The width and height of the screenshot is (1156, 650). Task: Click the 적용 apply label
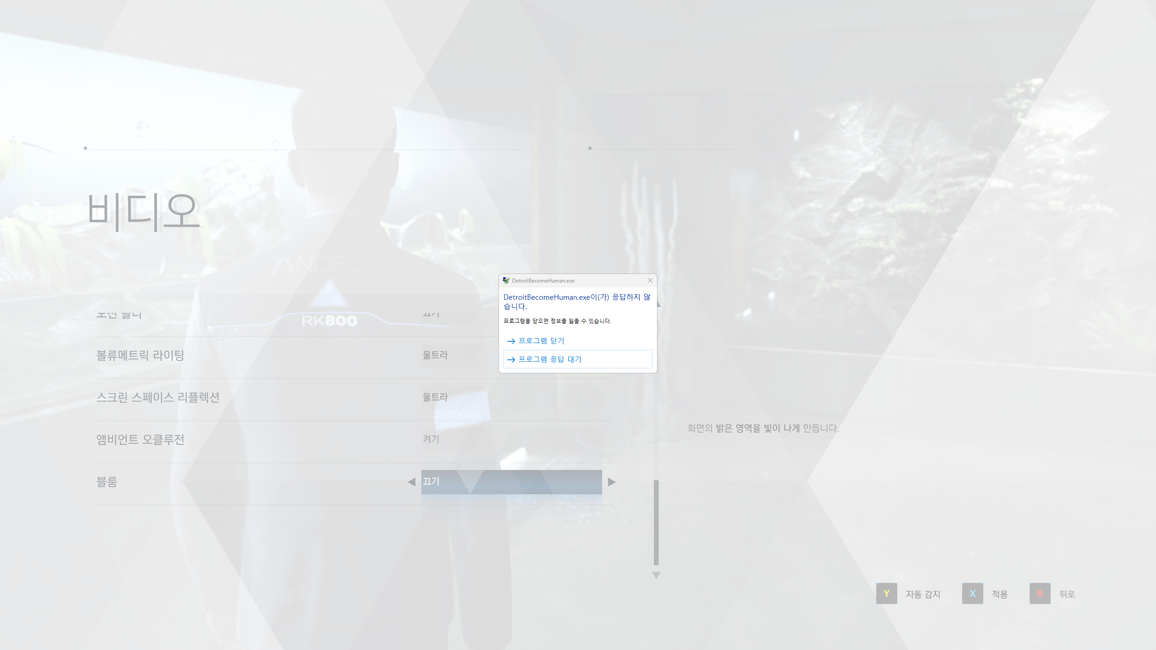point(999,594)
